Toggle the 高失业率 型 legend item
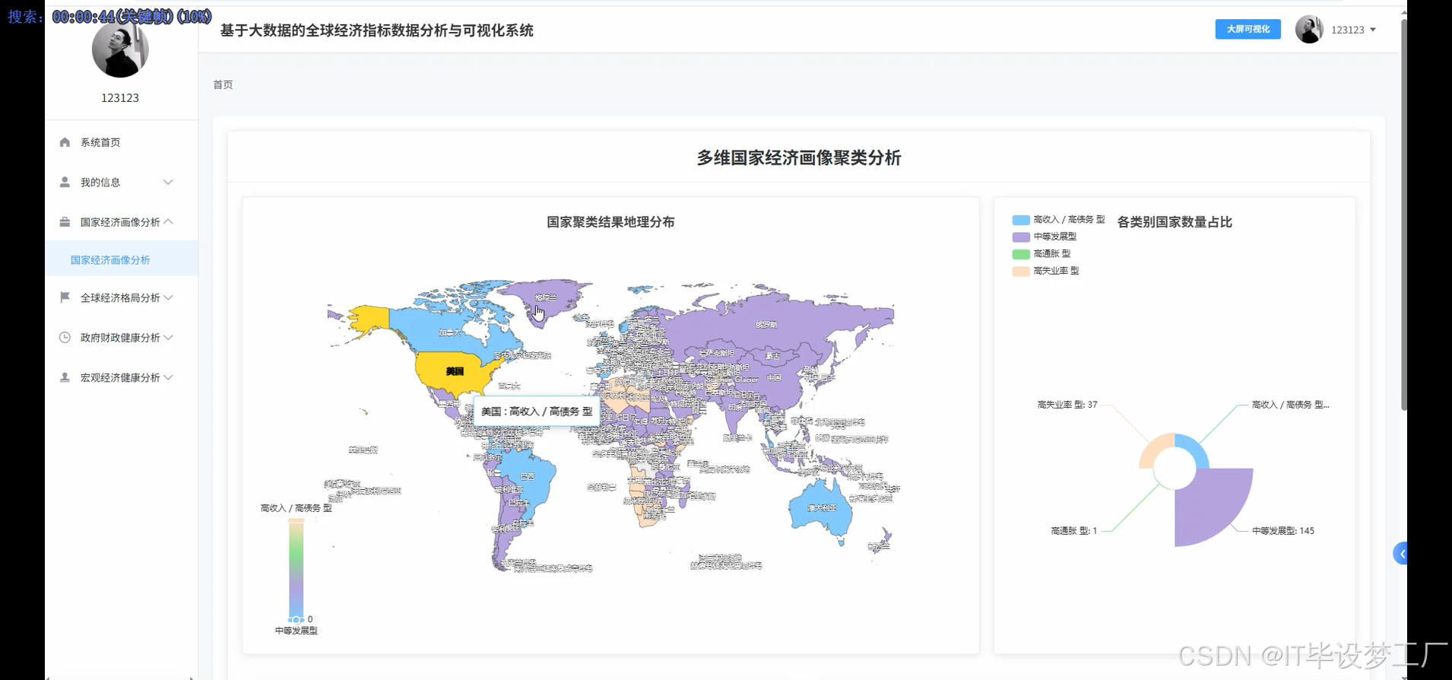 pos(1045,271)
